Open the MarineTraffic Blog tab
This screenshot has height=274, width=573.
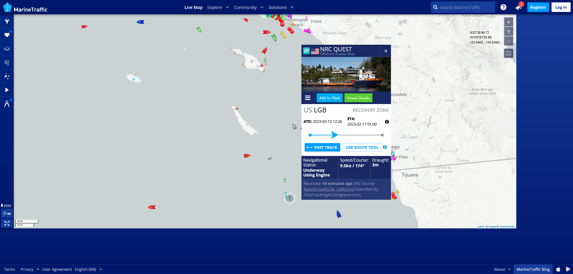tap(533, 269)
